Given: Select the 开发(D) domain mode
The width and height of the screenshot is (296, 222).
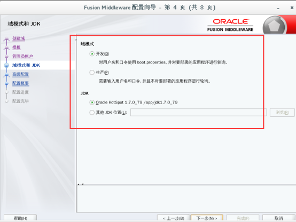Looking at the screenshot, I should [92, 54].
